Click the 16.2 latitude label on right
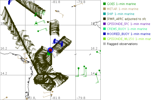The image size is (151, 100). pyautogui.click(x=94, y=48)
